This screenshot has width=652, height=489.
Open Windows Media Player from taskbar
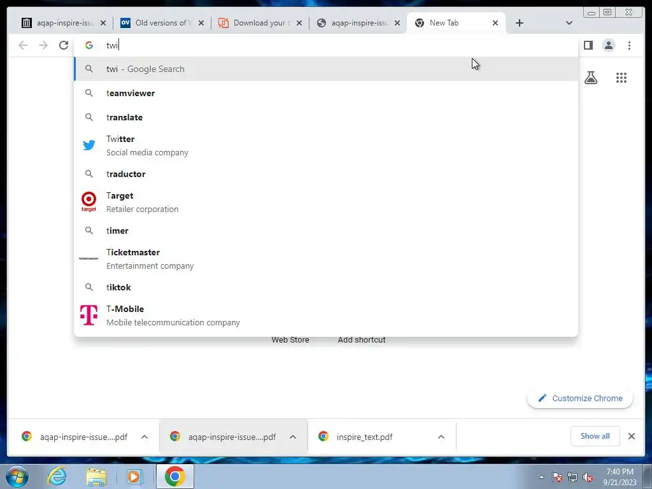click(x=135, y=476)
